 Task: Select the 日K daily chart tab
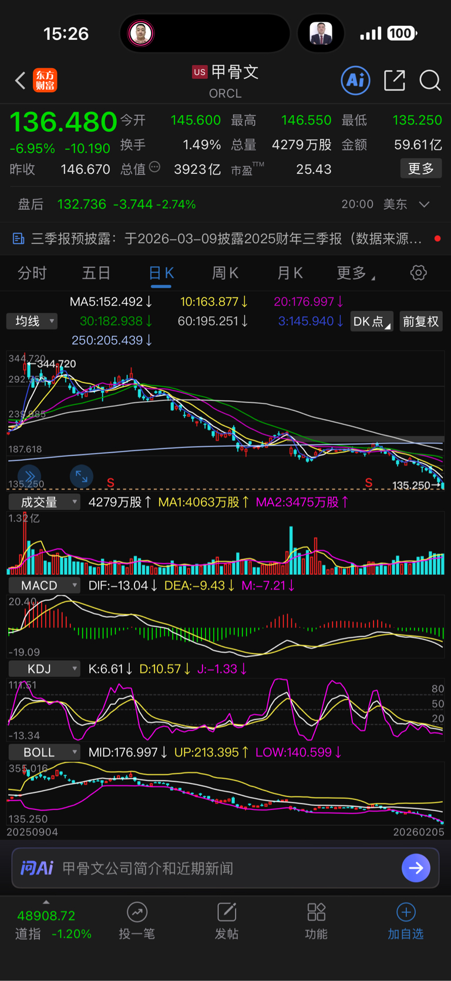tap(161, 273)
